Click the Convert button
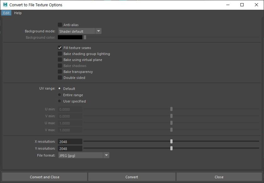The height and width of the screenshot is (183, 264). point(132,177)
